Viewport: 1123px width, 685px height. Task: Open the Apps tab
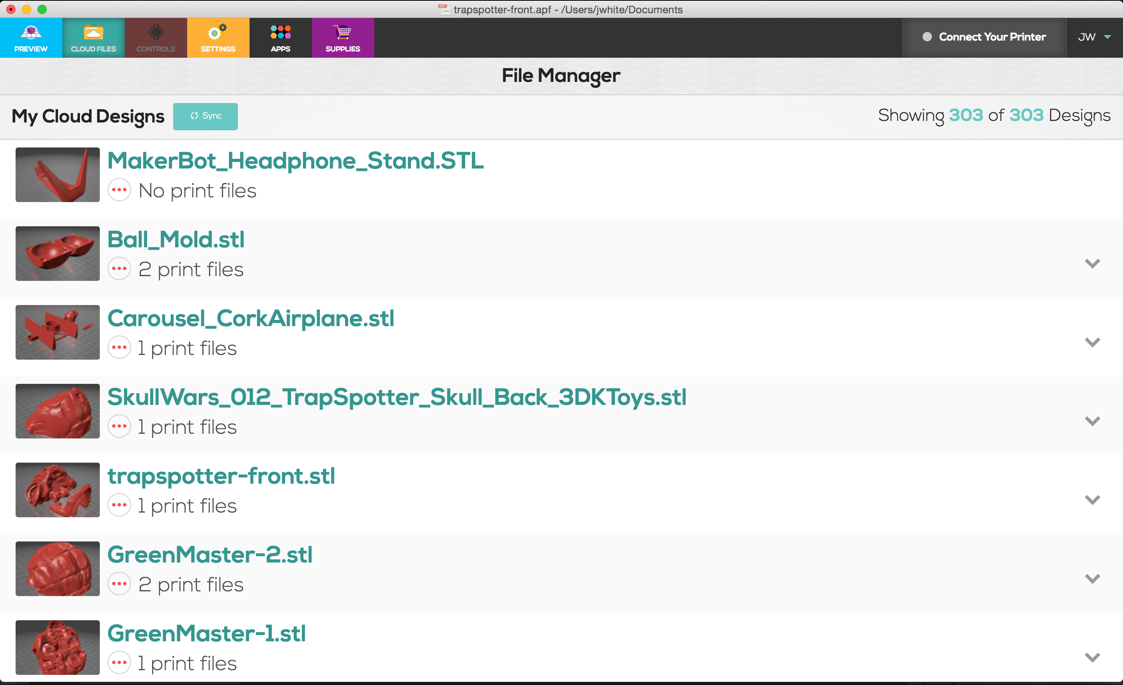[x=281, y=38]
